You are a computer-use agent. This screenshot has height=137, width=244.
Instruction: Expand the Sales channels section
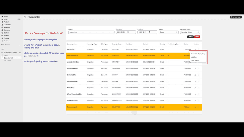coord(19,45)
